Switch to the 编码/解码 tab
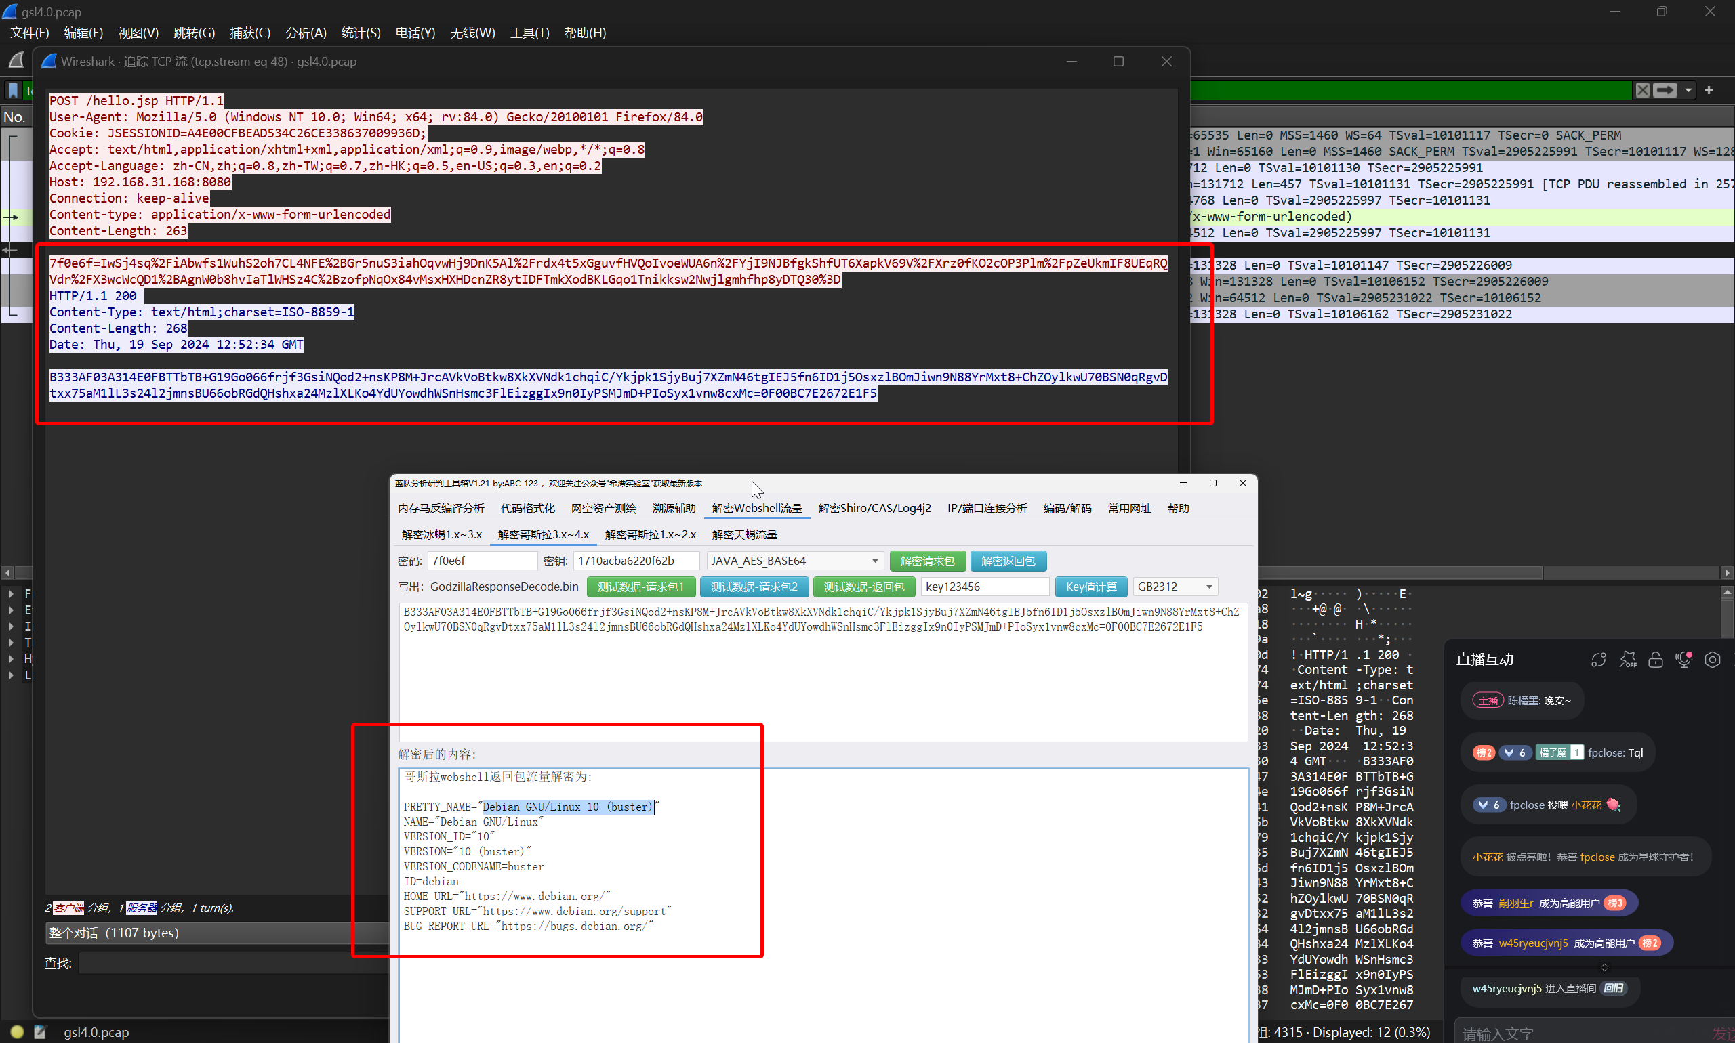This screenshot has width=1735, height=1043. pos(1067,508)
